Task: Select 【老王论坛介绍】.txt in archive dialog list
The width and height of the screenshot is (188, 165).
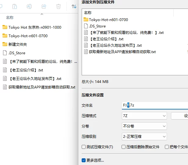Action: 104,39
